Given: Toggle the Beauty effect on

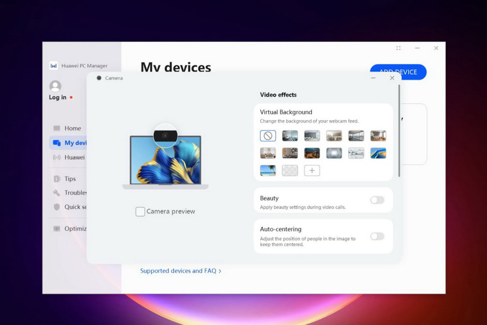Looking at the screenshot, I should (377, 201).
